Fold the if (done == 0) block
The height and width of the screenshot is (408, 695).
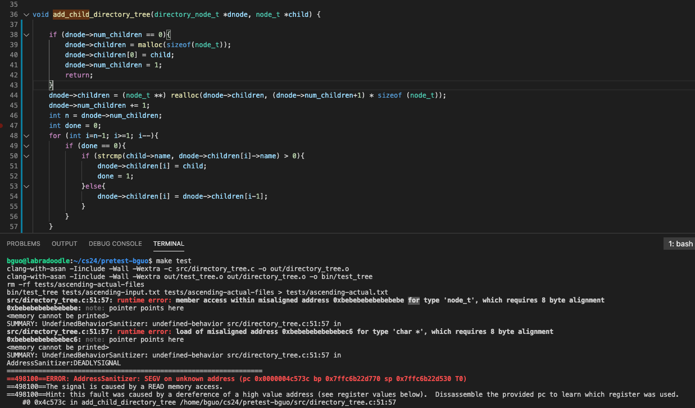tap(26, 146)
